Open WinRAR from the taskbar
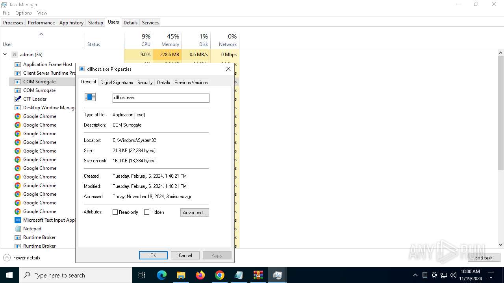The width and height of the screenshot is (504, 283). (x=258, y=275)
